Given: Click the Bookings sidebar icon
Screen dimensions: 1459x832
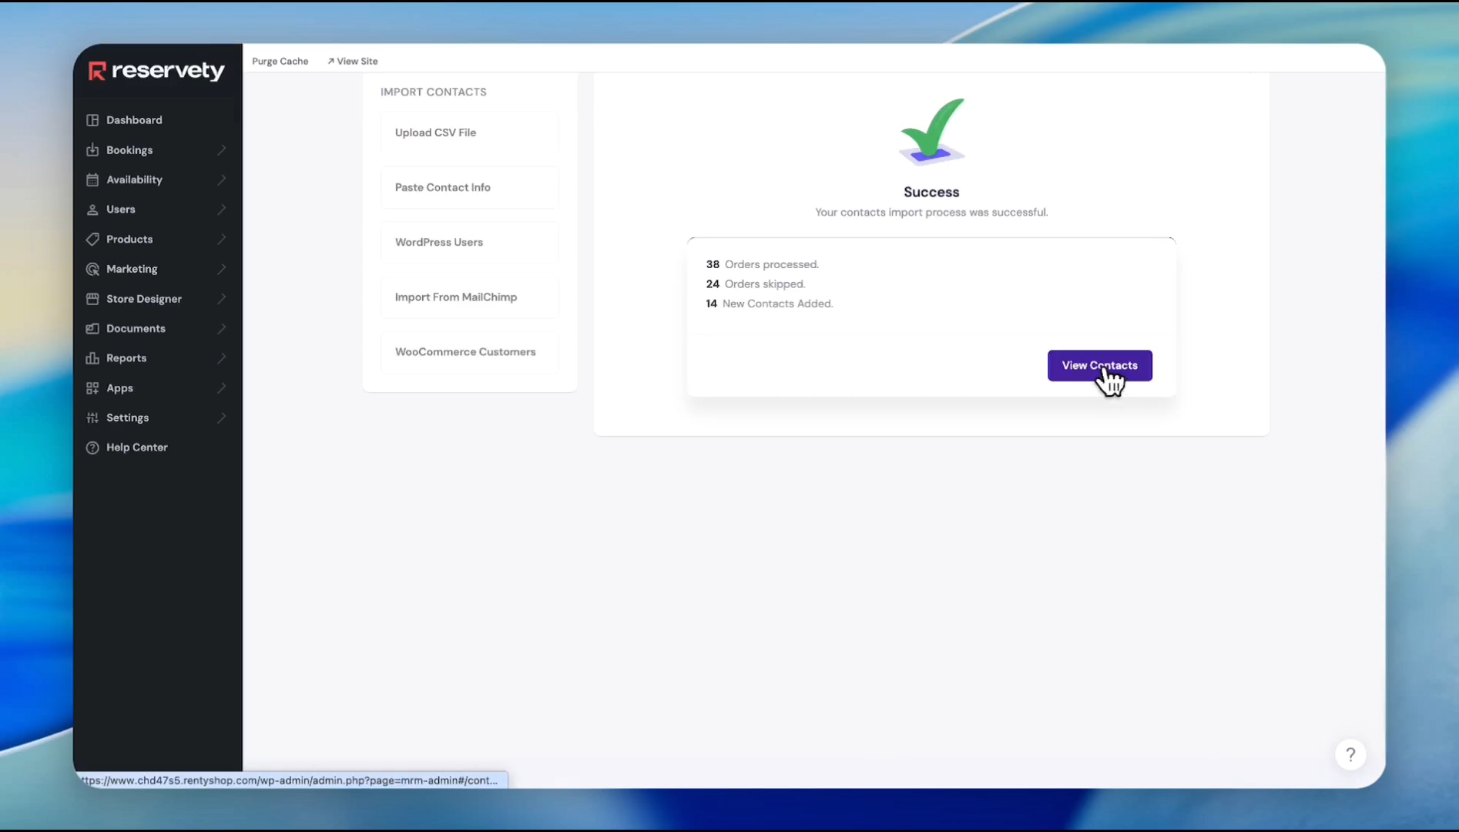Looking at the screenshot, I should 92,150.
